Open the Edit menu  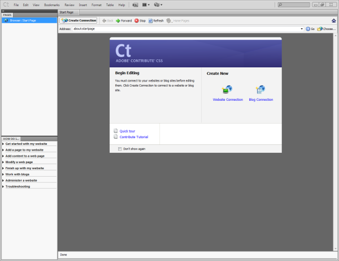point(25,5)
